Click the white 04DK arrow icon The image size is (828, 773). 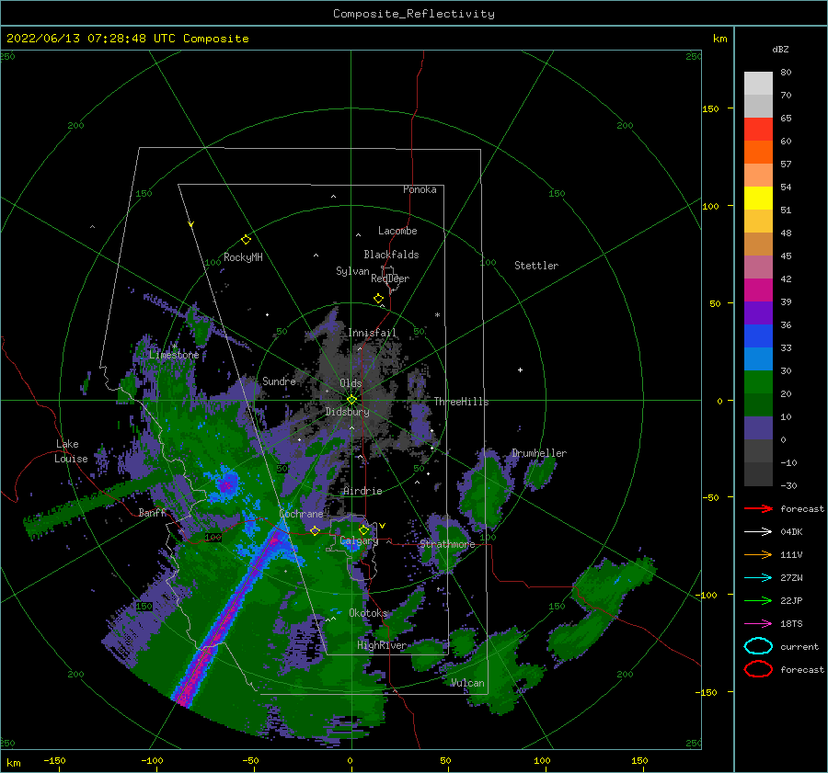click(758, 531)
